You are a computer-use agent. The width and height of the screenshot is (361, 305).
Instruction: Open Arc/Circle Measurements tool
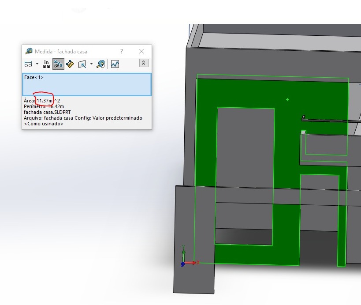click(x=28, y=64)
